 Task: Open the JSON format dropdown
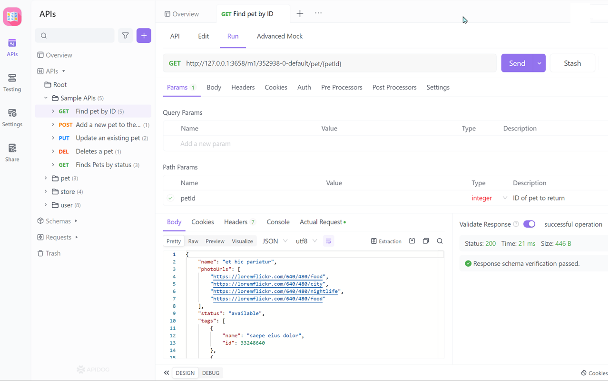(275, 241)
